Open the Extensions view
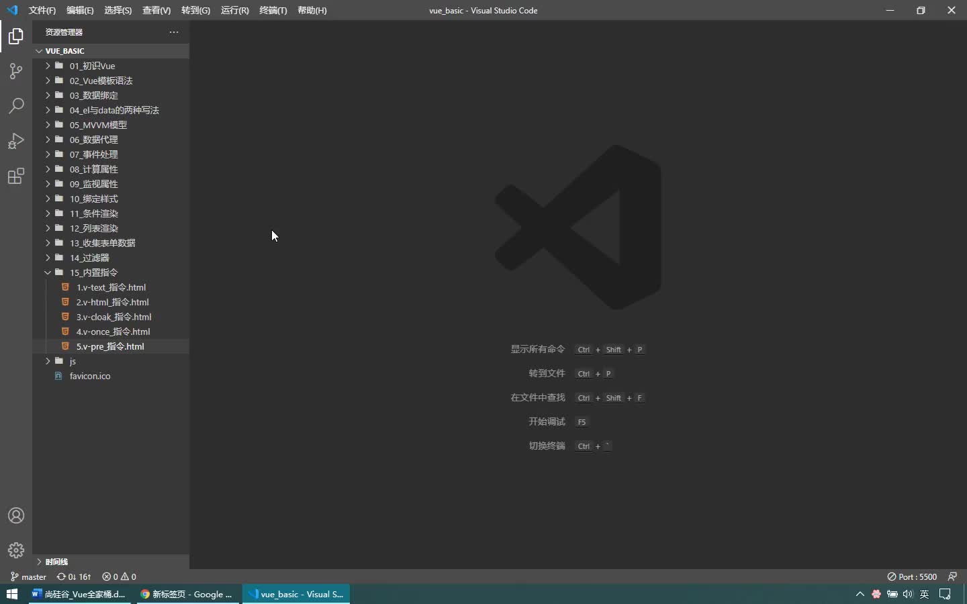967x604 pixels. pos(16,177)
